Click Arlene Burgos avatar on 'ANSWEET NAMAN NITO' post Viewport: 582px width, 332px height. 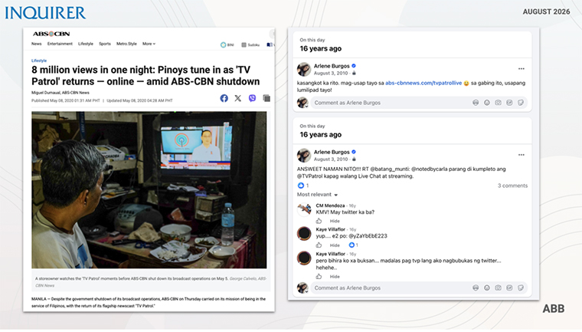click(x=303, y=155)
